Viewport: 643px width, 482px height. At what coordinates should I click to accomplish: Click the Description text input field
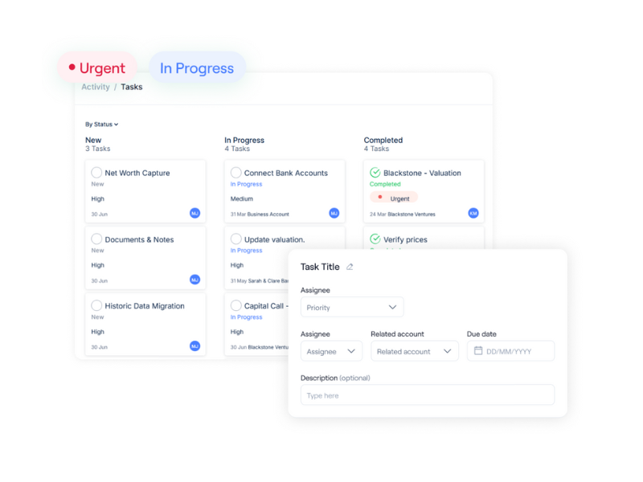tap(427, 395)
